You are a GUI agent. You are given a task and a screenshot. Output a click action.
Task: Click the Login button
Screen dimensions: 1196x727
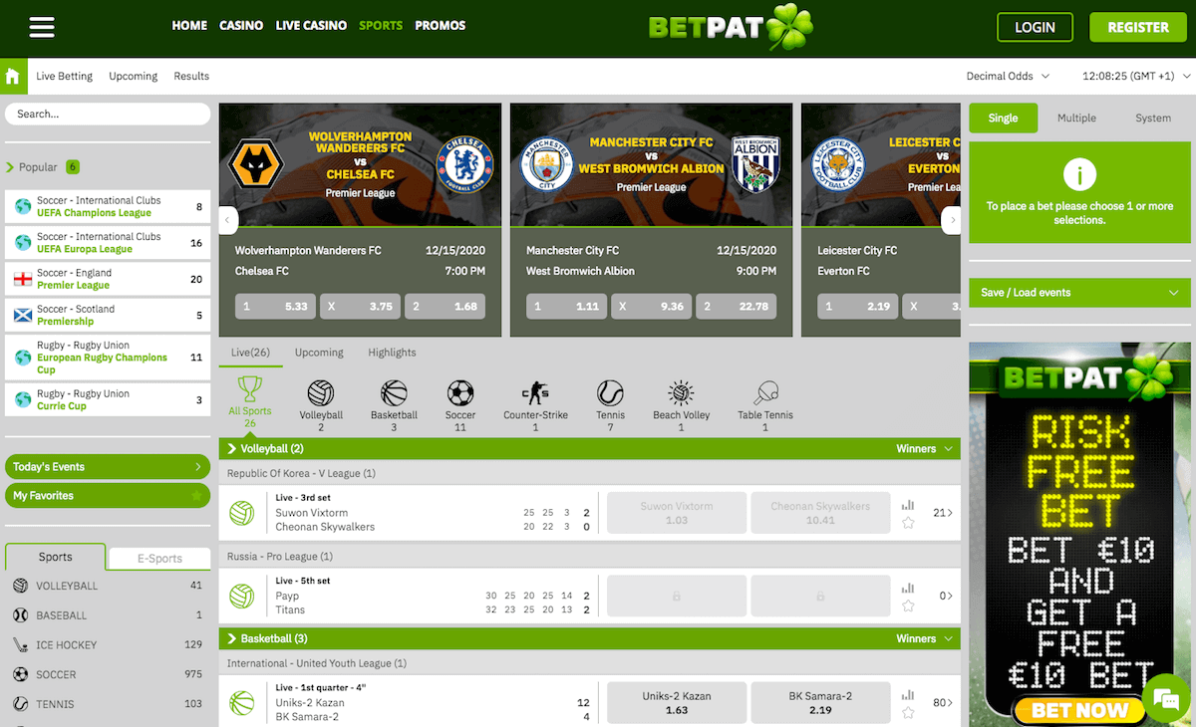click(x=1035, y=27)
